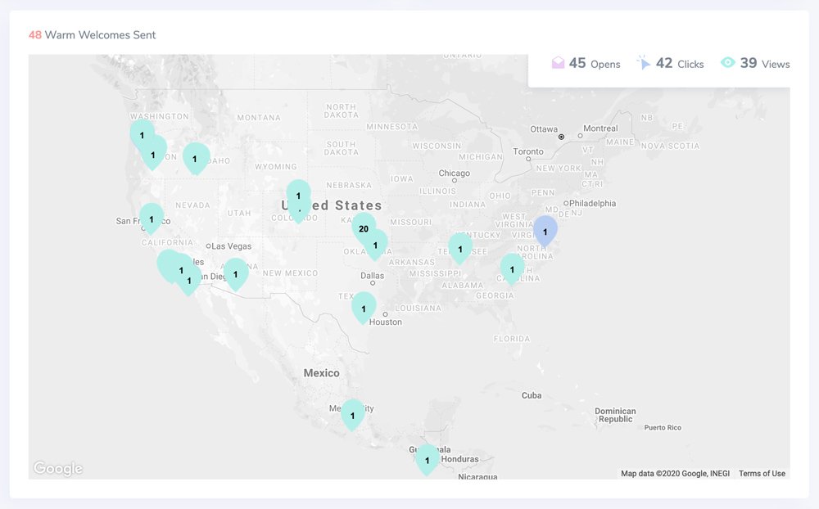Click the map pin labeled 20 in Kansas
The width and height of the screenshot is (819, 509).
pos(364,228)
